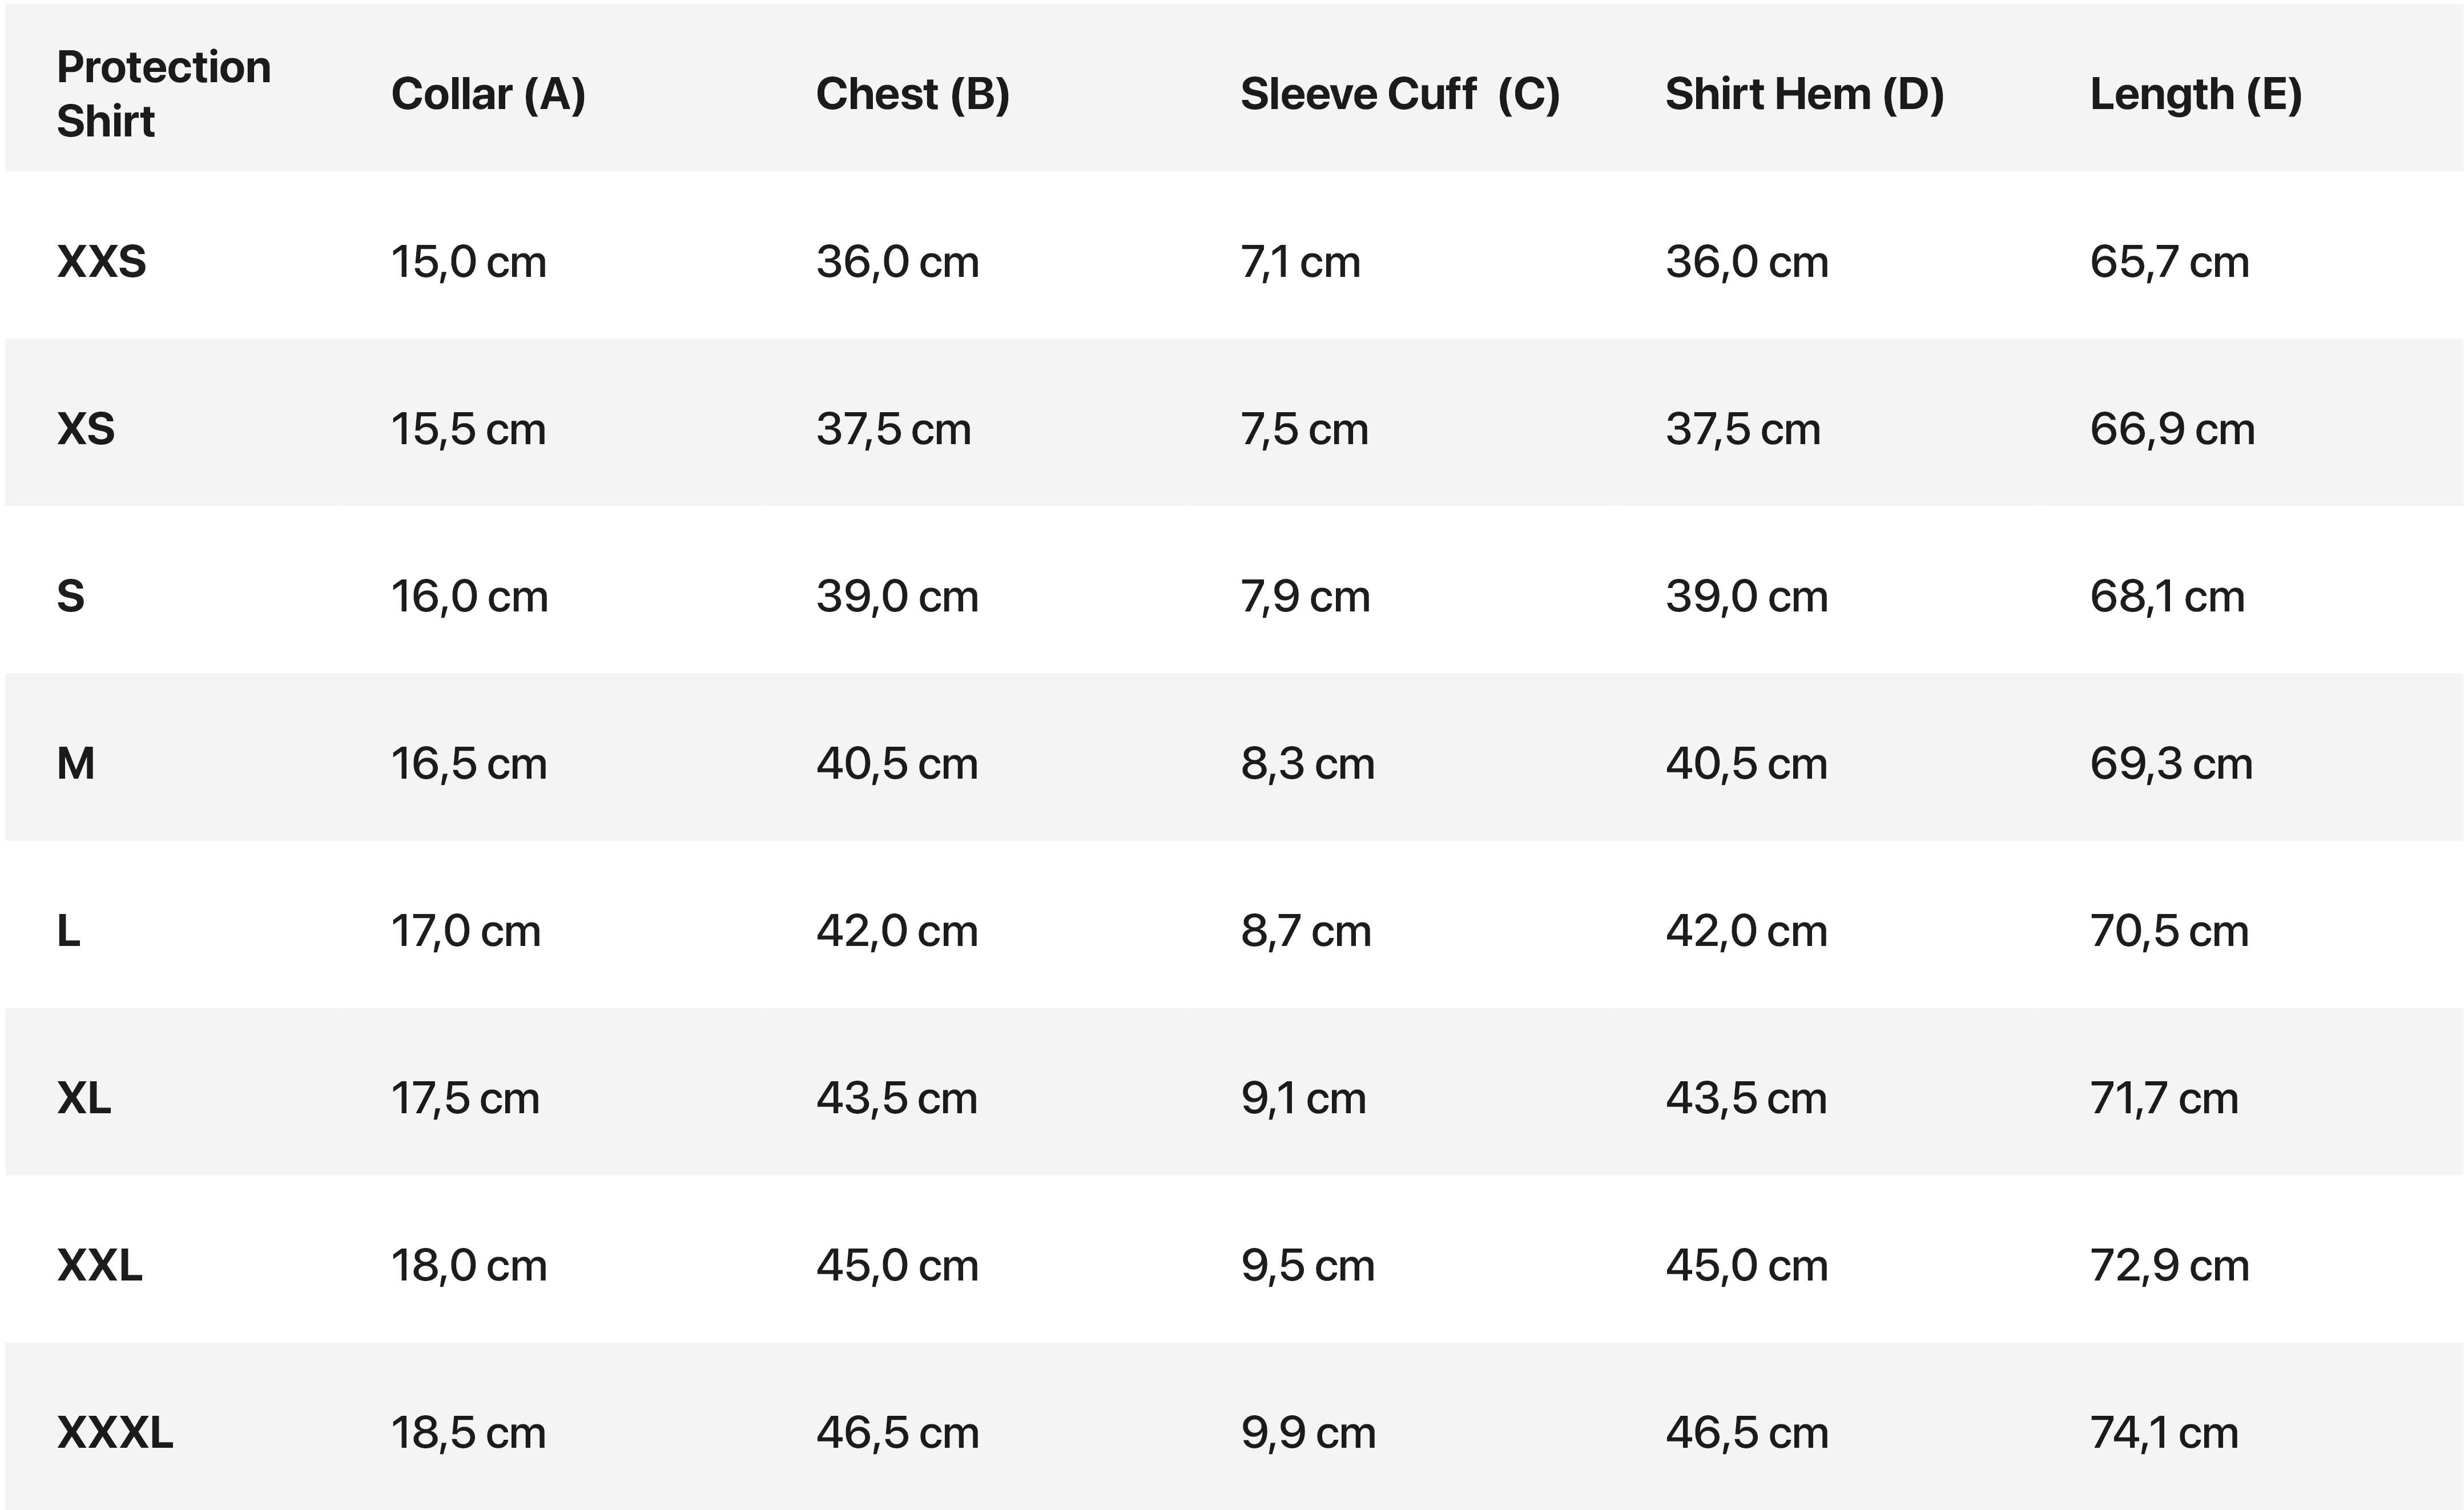Click the 15,0 cm collar value
Screen dimensions: 2464x1510
click(469, 262)
